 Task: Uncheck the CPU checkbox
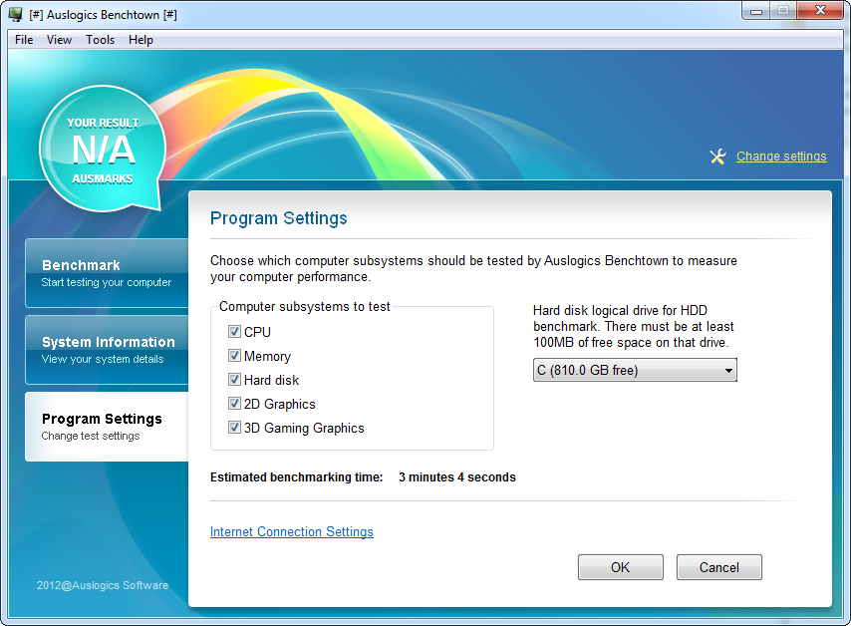(234, 332)
